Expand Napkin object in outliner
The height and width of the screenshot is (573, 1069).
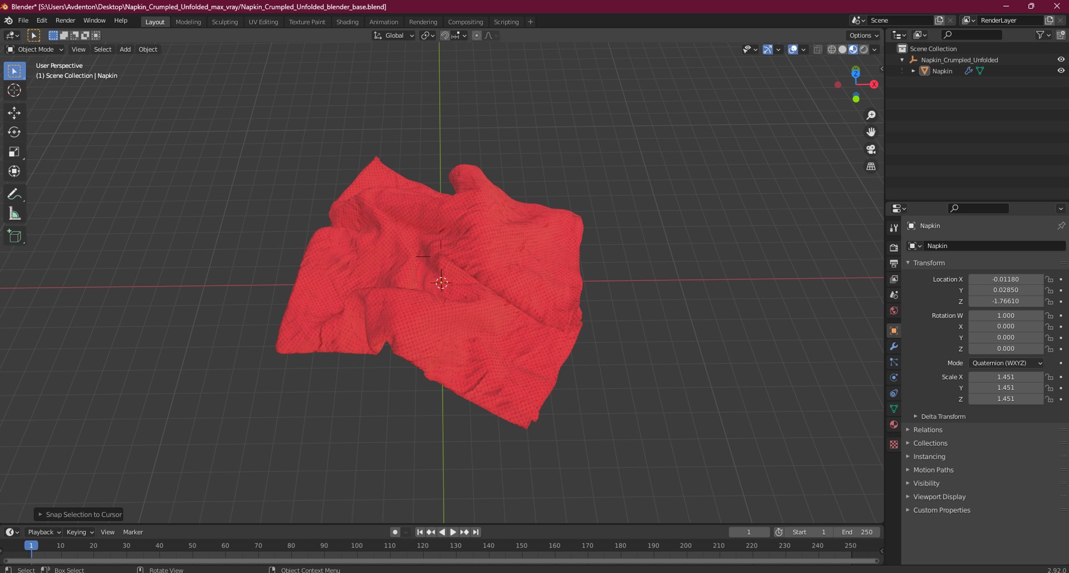pyautogui.click(x=913, y=71)
